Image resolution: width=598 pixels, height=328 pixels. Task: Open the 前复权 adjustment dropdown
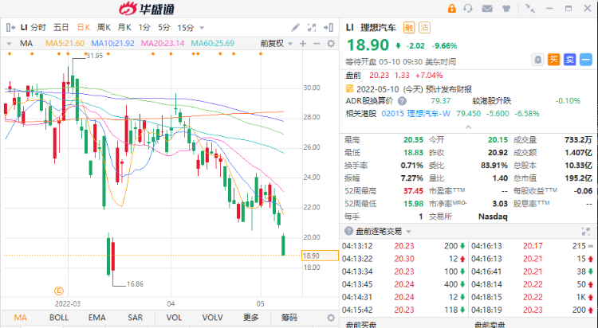[x=276, y=44]
